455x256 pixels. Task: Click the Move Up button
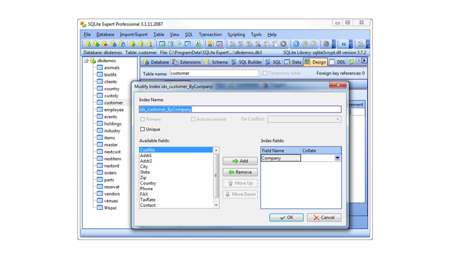coord(240,183)
